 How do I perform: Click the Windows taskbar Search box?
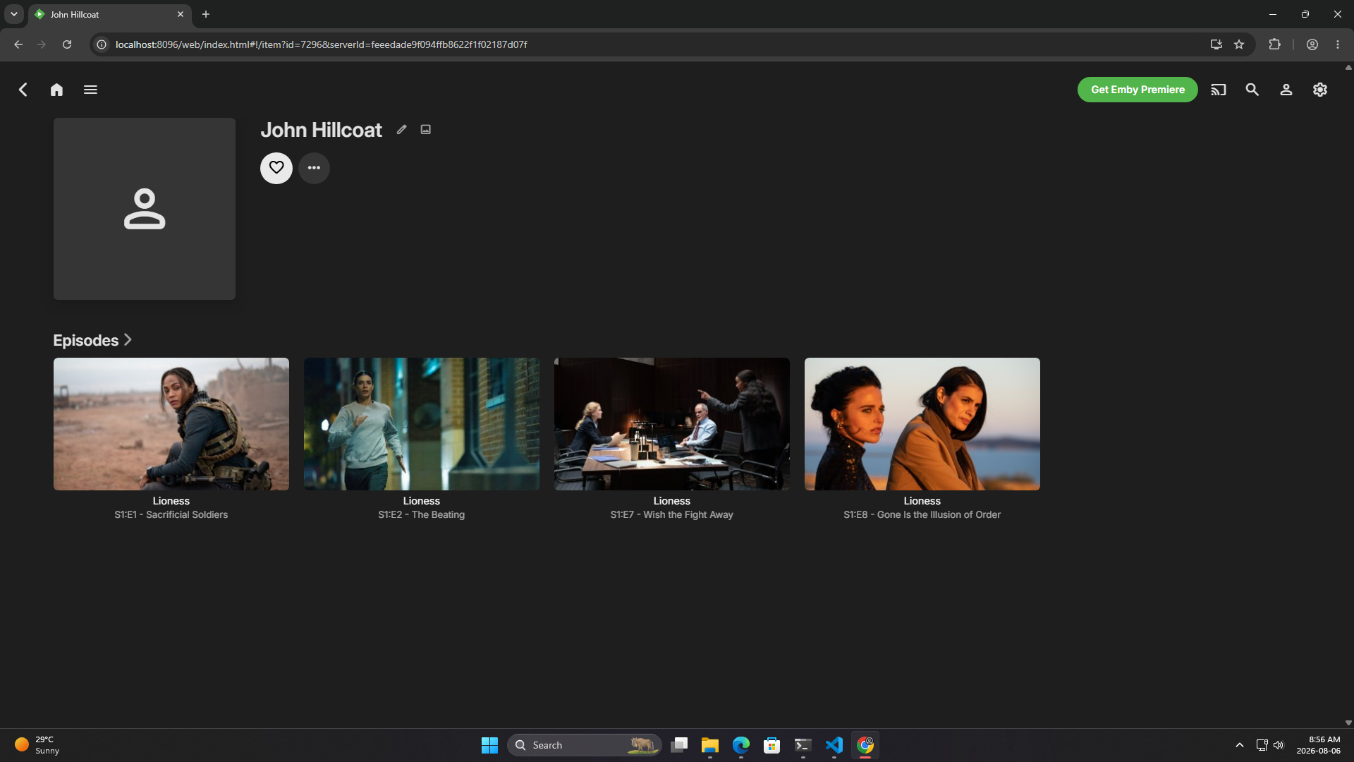pyautogui.click(x=584, y=745)
